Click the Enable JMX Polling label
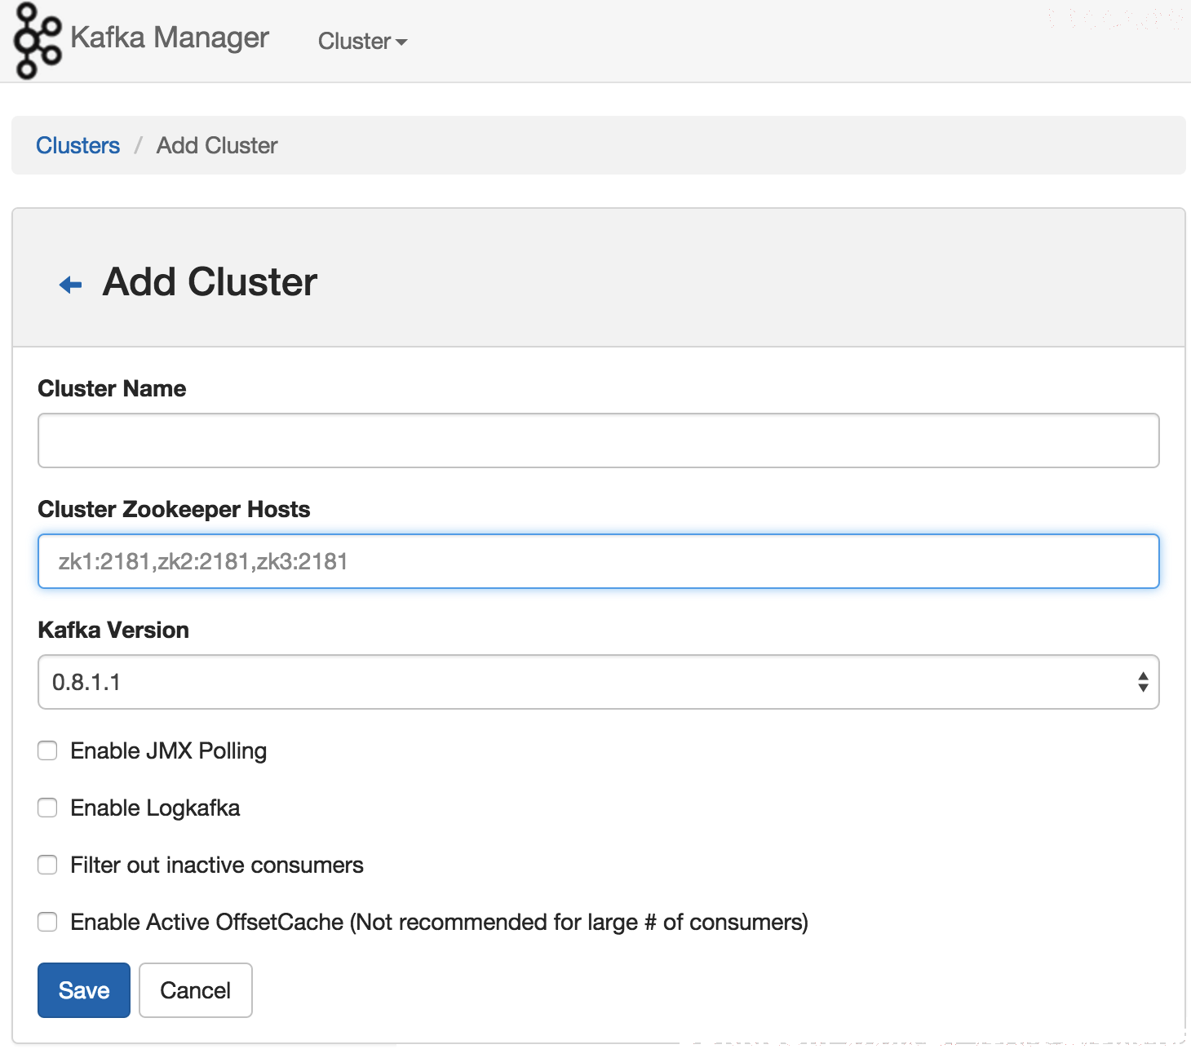 [169, 750]
